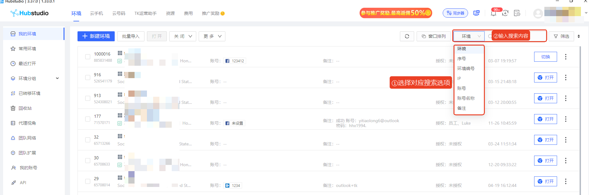Check the checkbox for environment 916
Image resolution: width=589 pixels, height=195 pixels.
pos(88,78)
